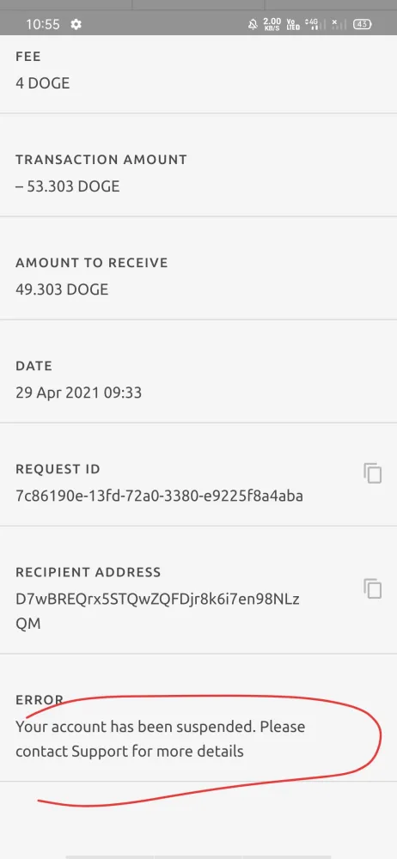Copy the recipient address
The image size is (397, 859).
coord(372,588)
